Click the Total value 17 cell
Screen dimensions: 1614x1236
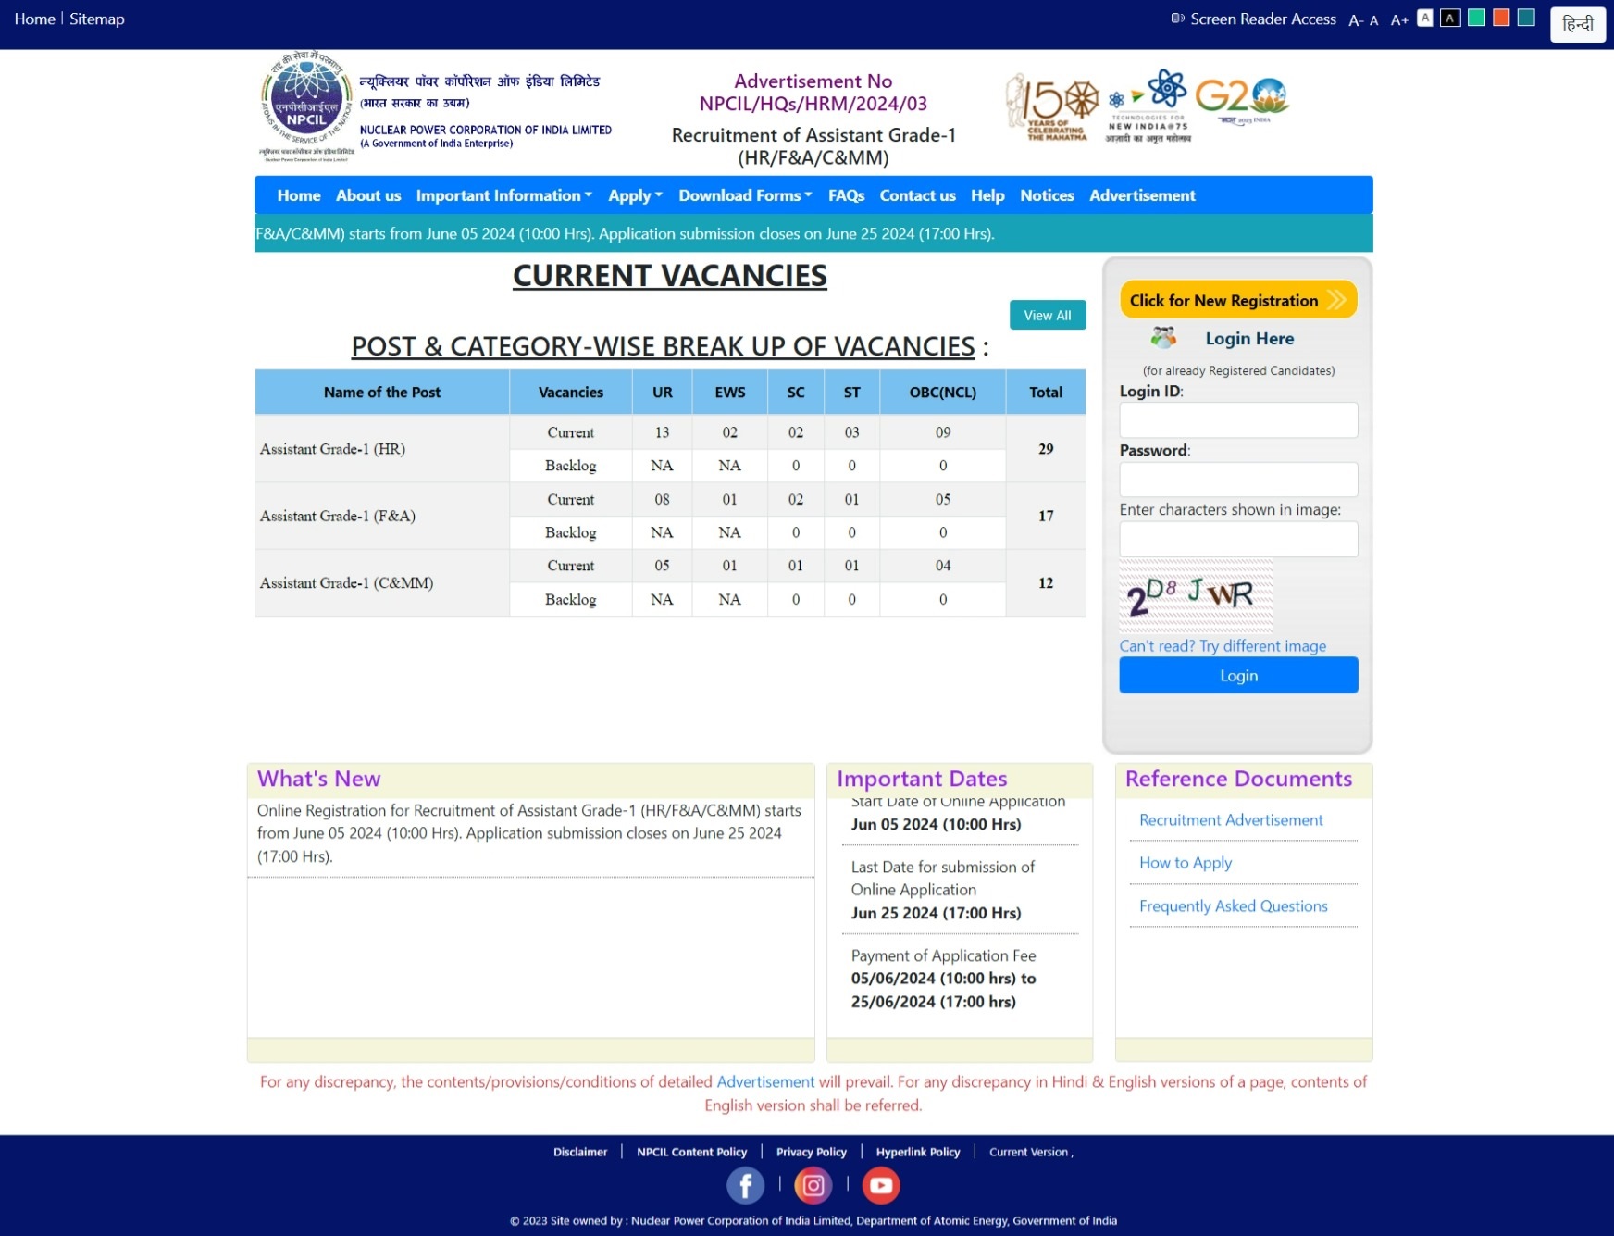pyautogui.click(x=1046, y=516)
